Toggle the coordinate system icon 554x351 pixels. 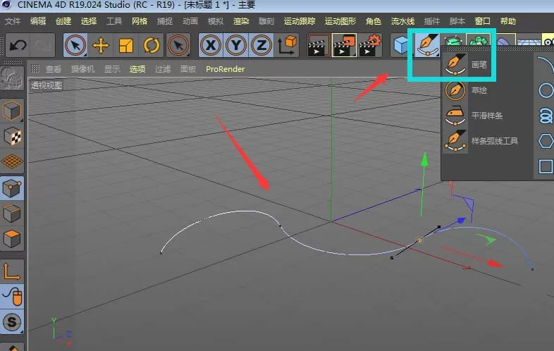point(288,45)
